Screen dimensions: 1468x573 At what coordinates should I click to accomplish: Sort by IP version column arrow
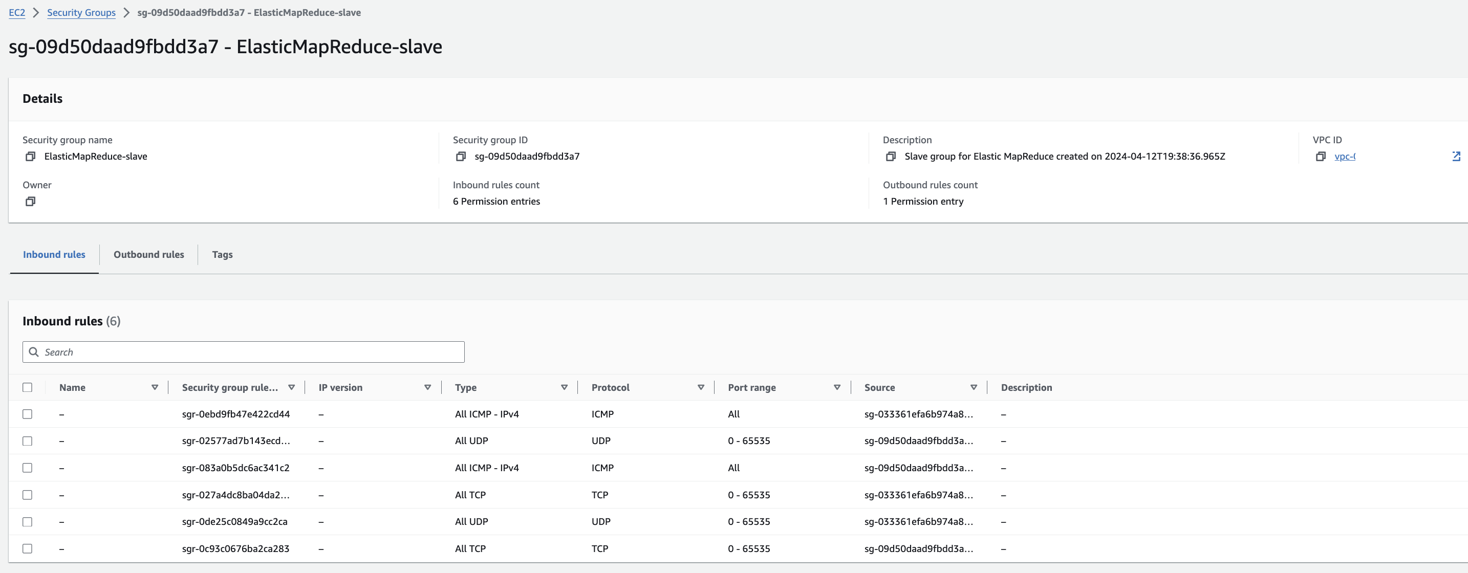tap(427, 387)
